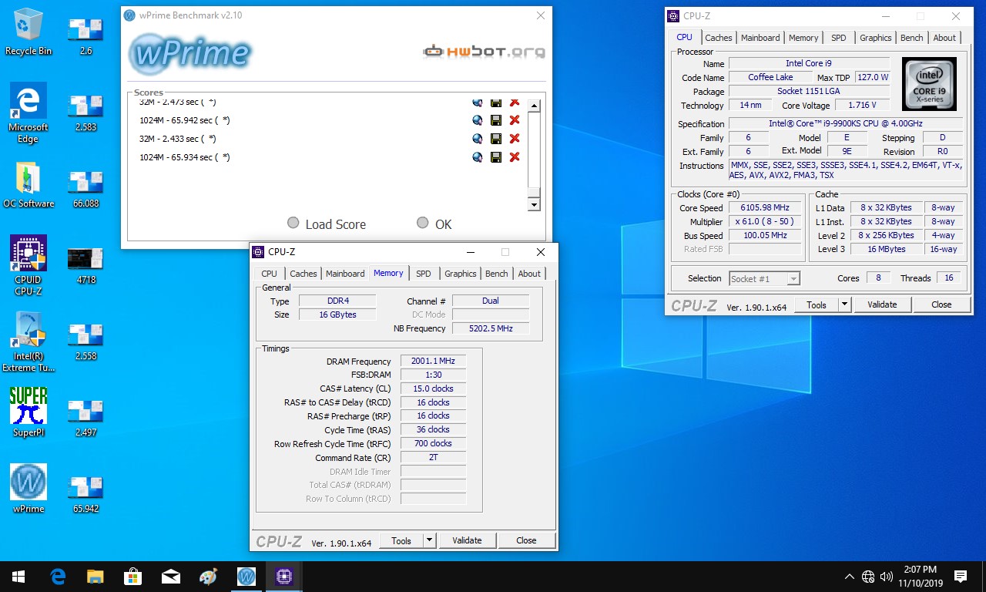
Task: Open the Windows Start menu
Action: pyautogui.click(x=18, y=577)
